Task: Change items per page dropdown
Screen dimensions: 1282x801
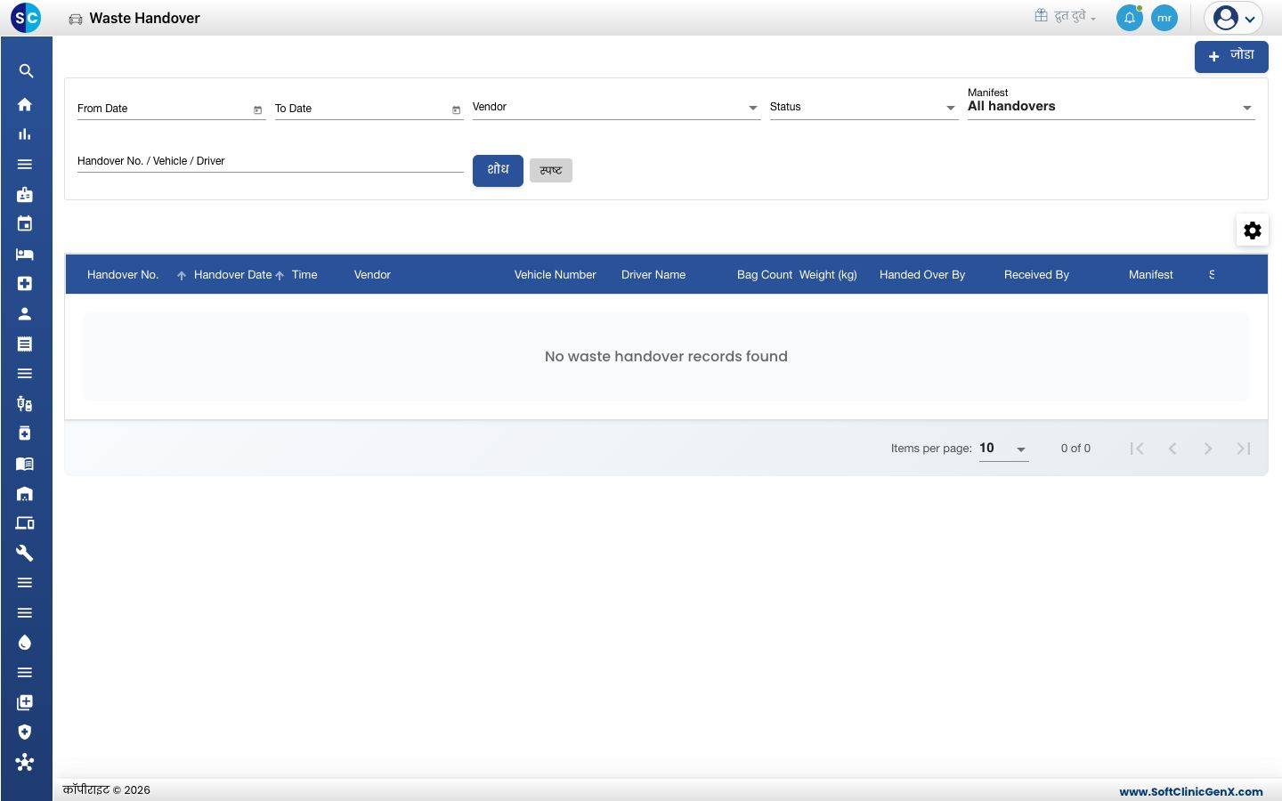Action: point(1003,449)
